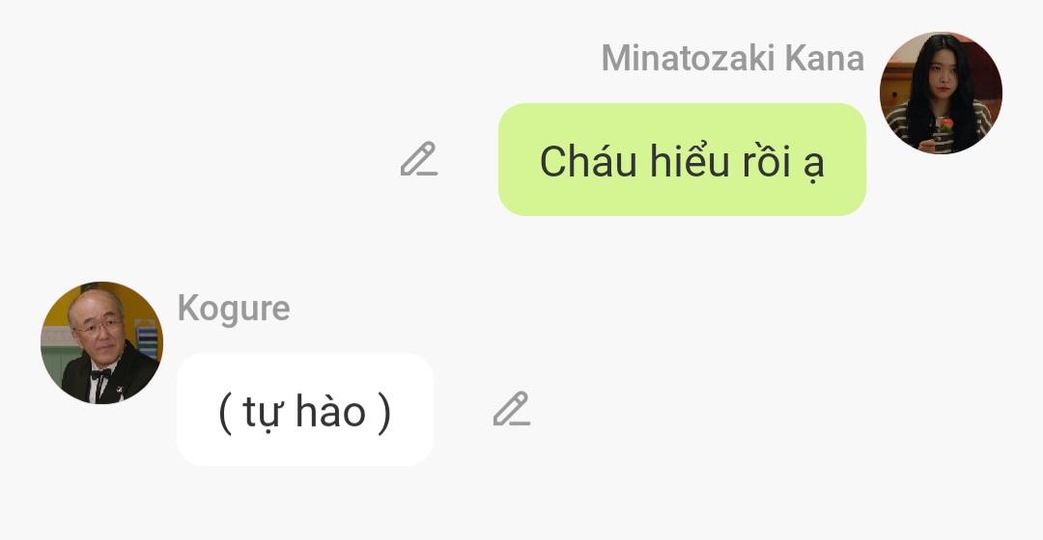Select the green "Cháu hiểu rồi ạ" bubble
This screenshot has height=540, width=1043.
[682, 159]
